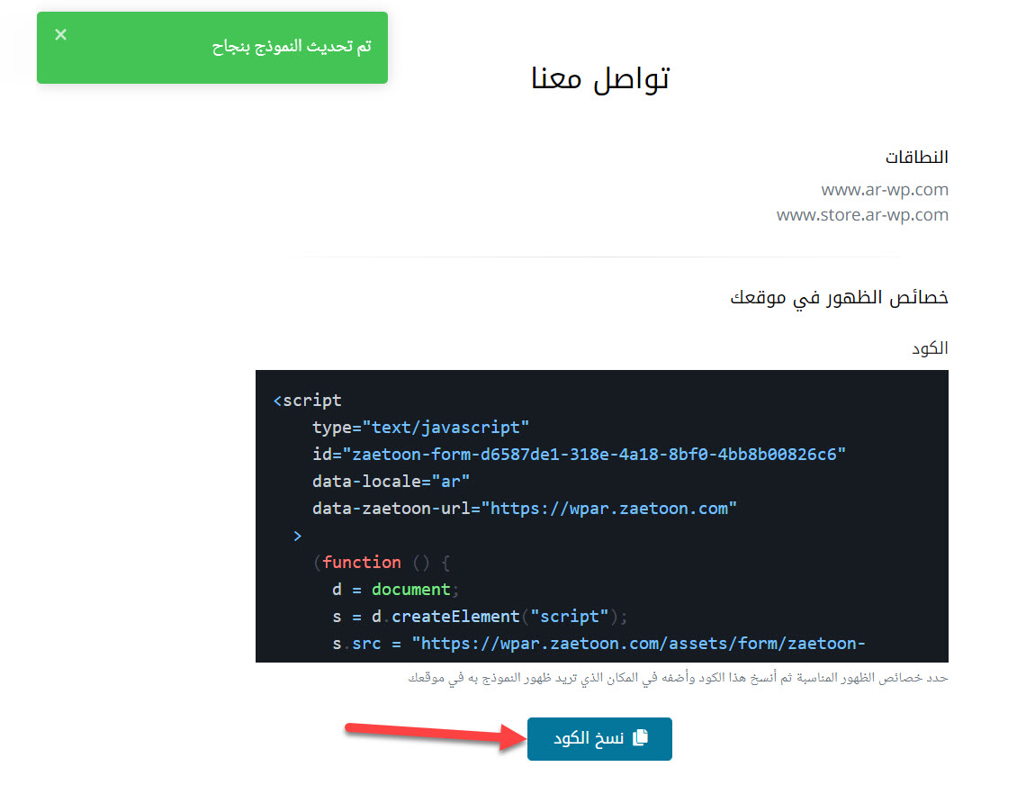The image size is (1017, 794).
Task: Click the خصائص الظهور في موقعك heading
Action: (x=839, y=298)
